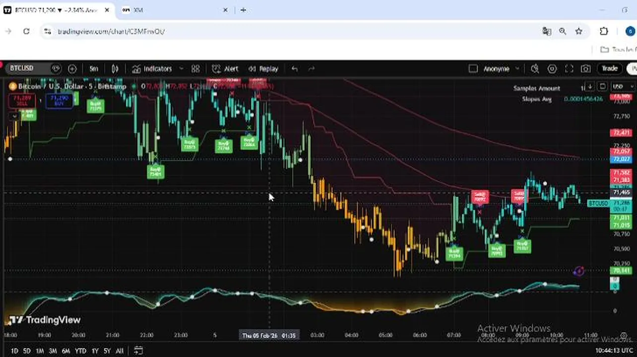Bookmark this page with star icon
Screen dimensions: 637x357
[578, 31]
